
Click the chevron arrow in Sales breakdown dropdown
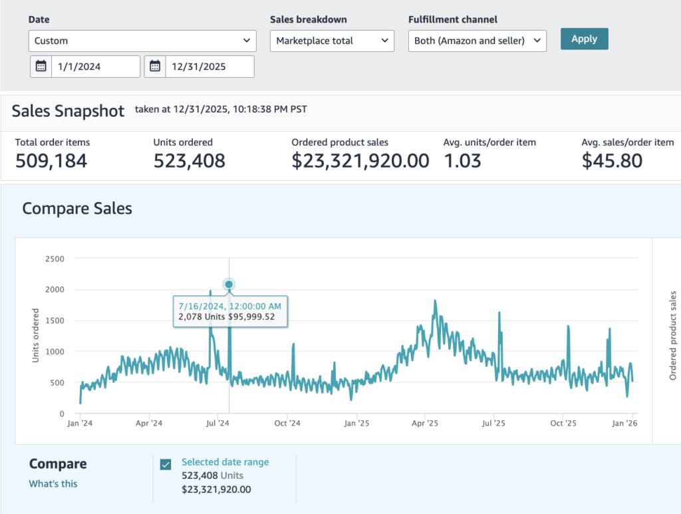pyautogui.click(x=384, y=41)
